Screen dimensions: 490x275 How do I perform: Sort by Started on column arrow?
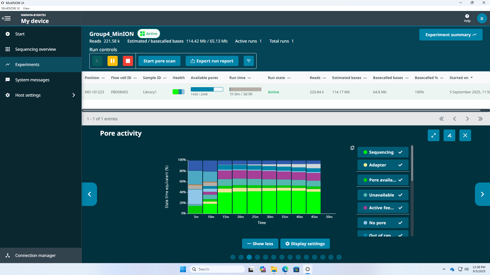(472, 78)
